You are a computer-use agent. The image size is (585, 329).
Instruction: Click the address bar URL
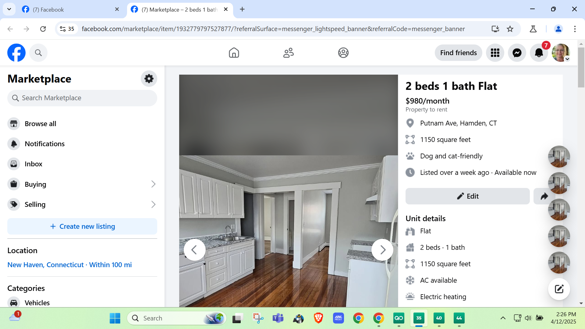click(x=273, y=29)
